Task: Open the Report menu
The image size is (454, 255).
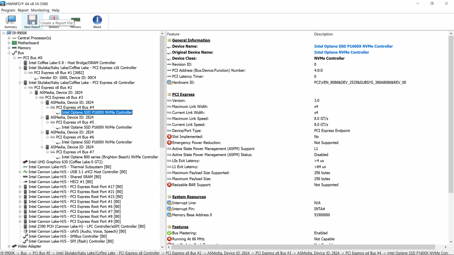Action: [x=23, y=10]
